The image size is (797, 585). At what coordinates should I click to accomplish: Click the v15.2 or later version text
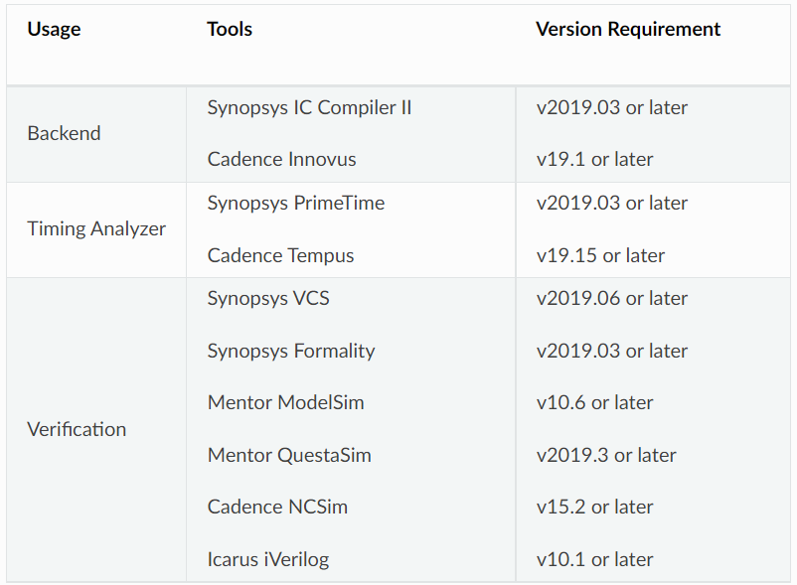[594, 507]
